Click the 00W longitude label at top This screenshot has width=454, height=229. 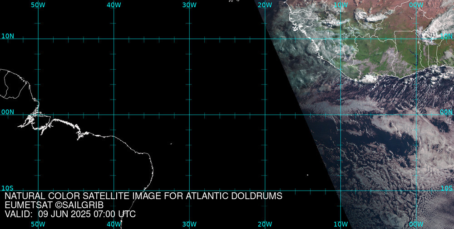(x=416, y=5)
